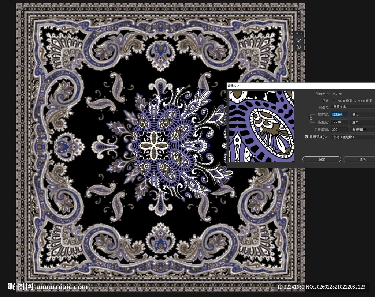
Task: Click the 宽度 width input field
Action: coord(339,115)
